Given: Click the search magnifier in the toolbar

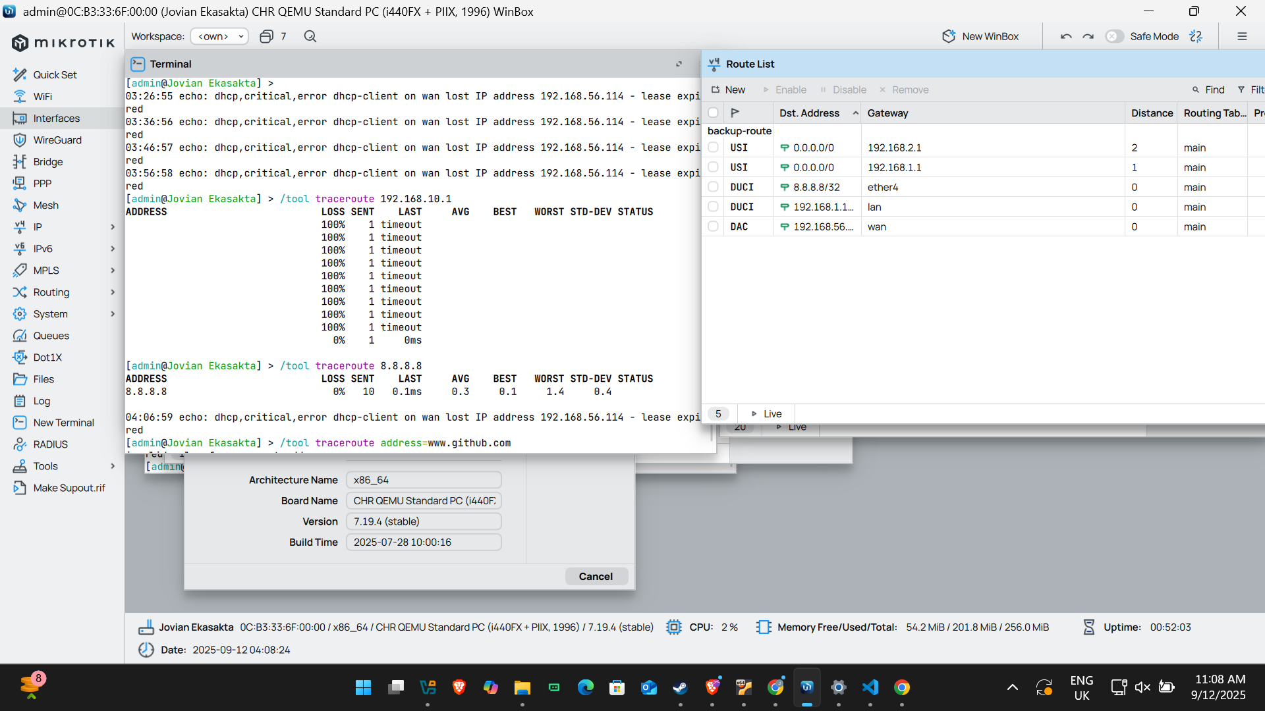Looking at the screenshot, I should [310, 36].
